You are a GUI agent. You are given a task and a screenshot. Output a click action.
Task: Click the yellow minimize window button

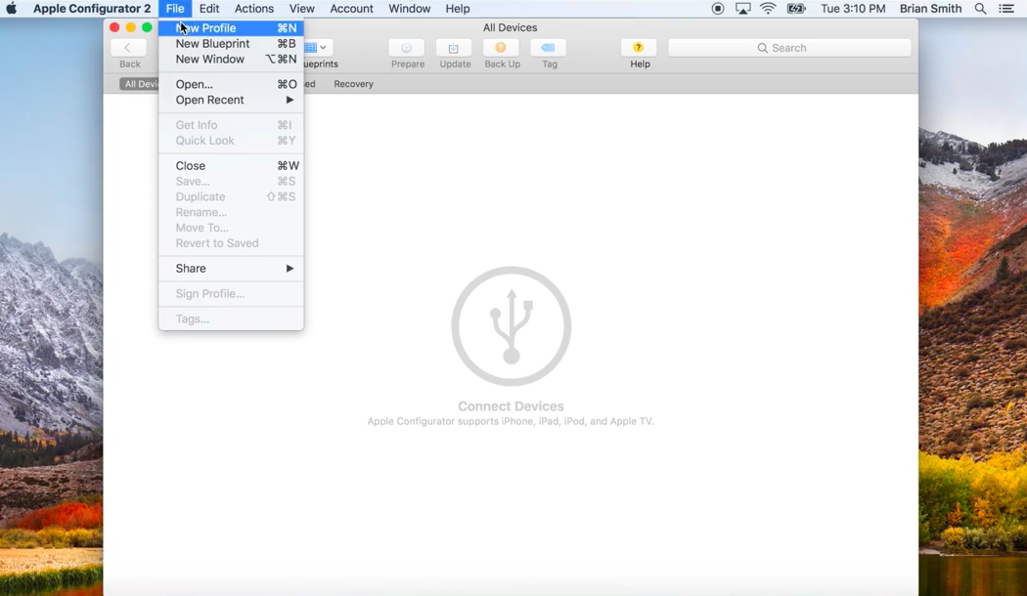click(130, 27)
